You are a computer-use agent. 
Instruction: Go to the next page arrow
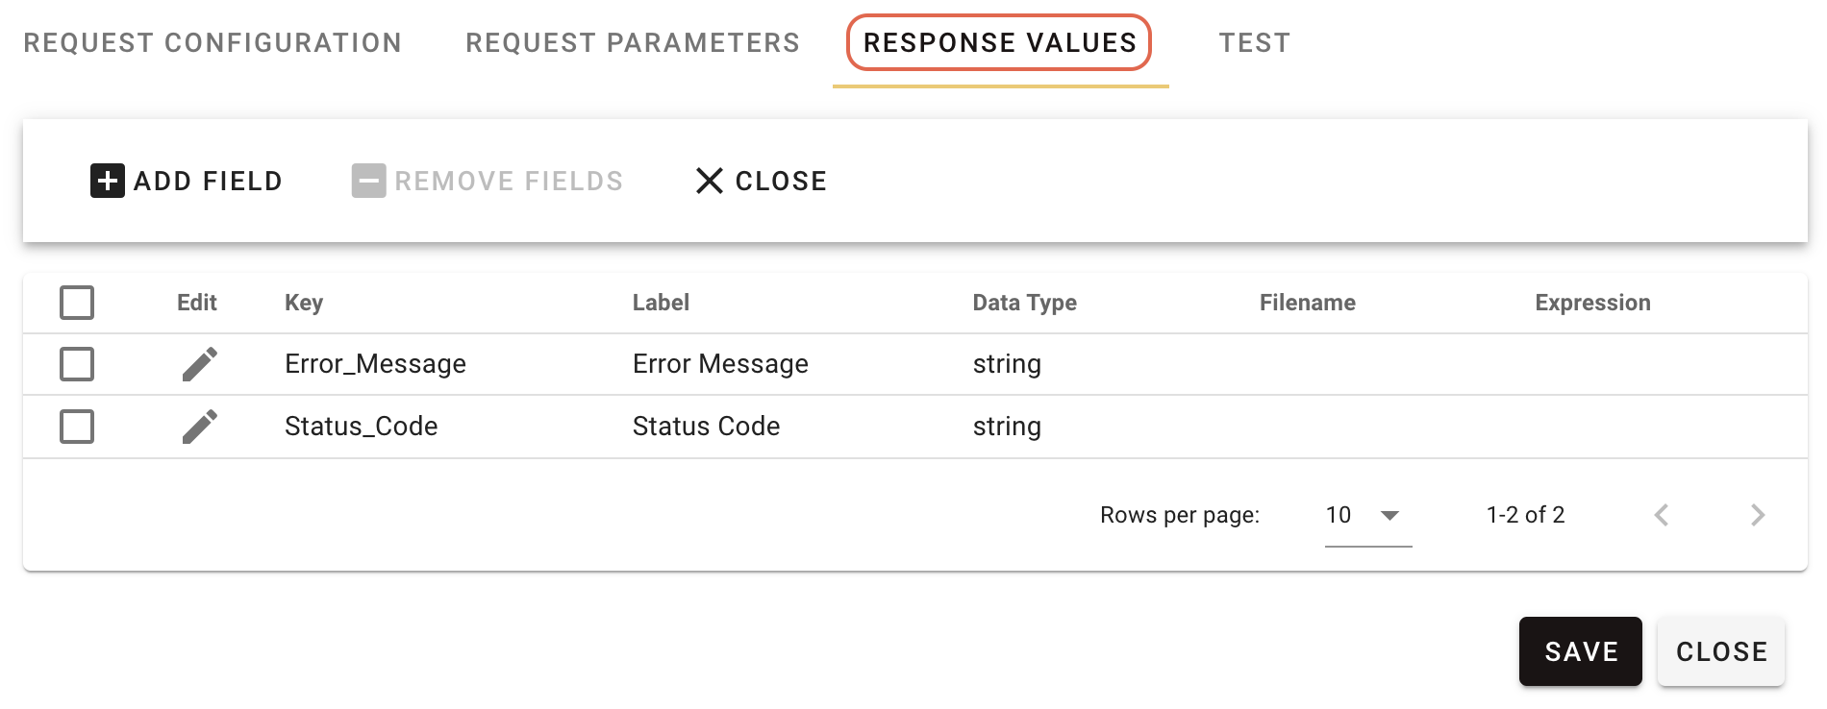[1758, 515]
